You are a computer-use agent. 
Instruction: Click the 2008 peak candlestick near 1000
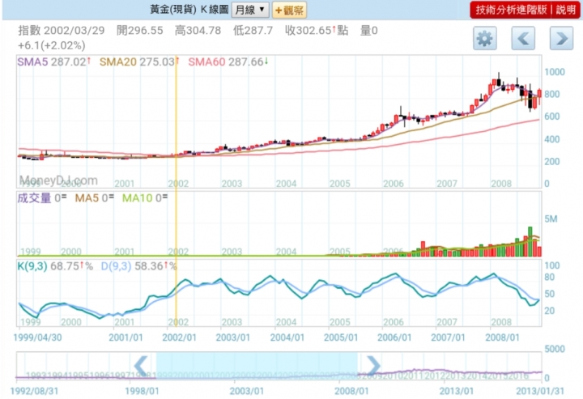[499, 81]
